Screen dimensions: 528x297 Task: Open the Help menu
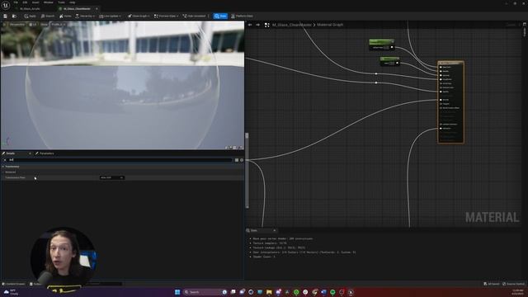73,2
